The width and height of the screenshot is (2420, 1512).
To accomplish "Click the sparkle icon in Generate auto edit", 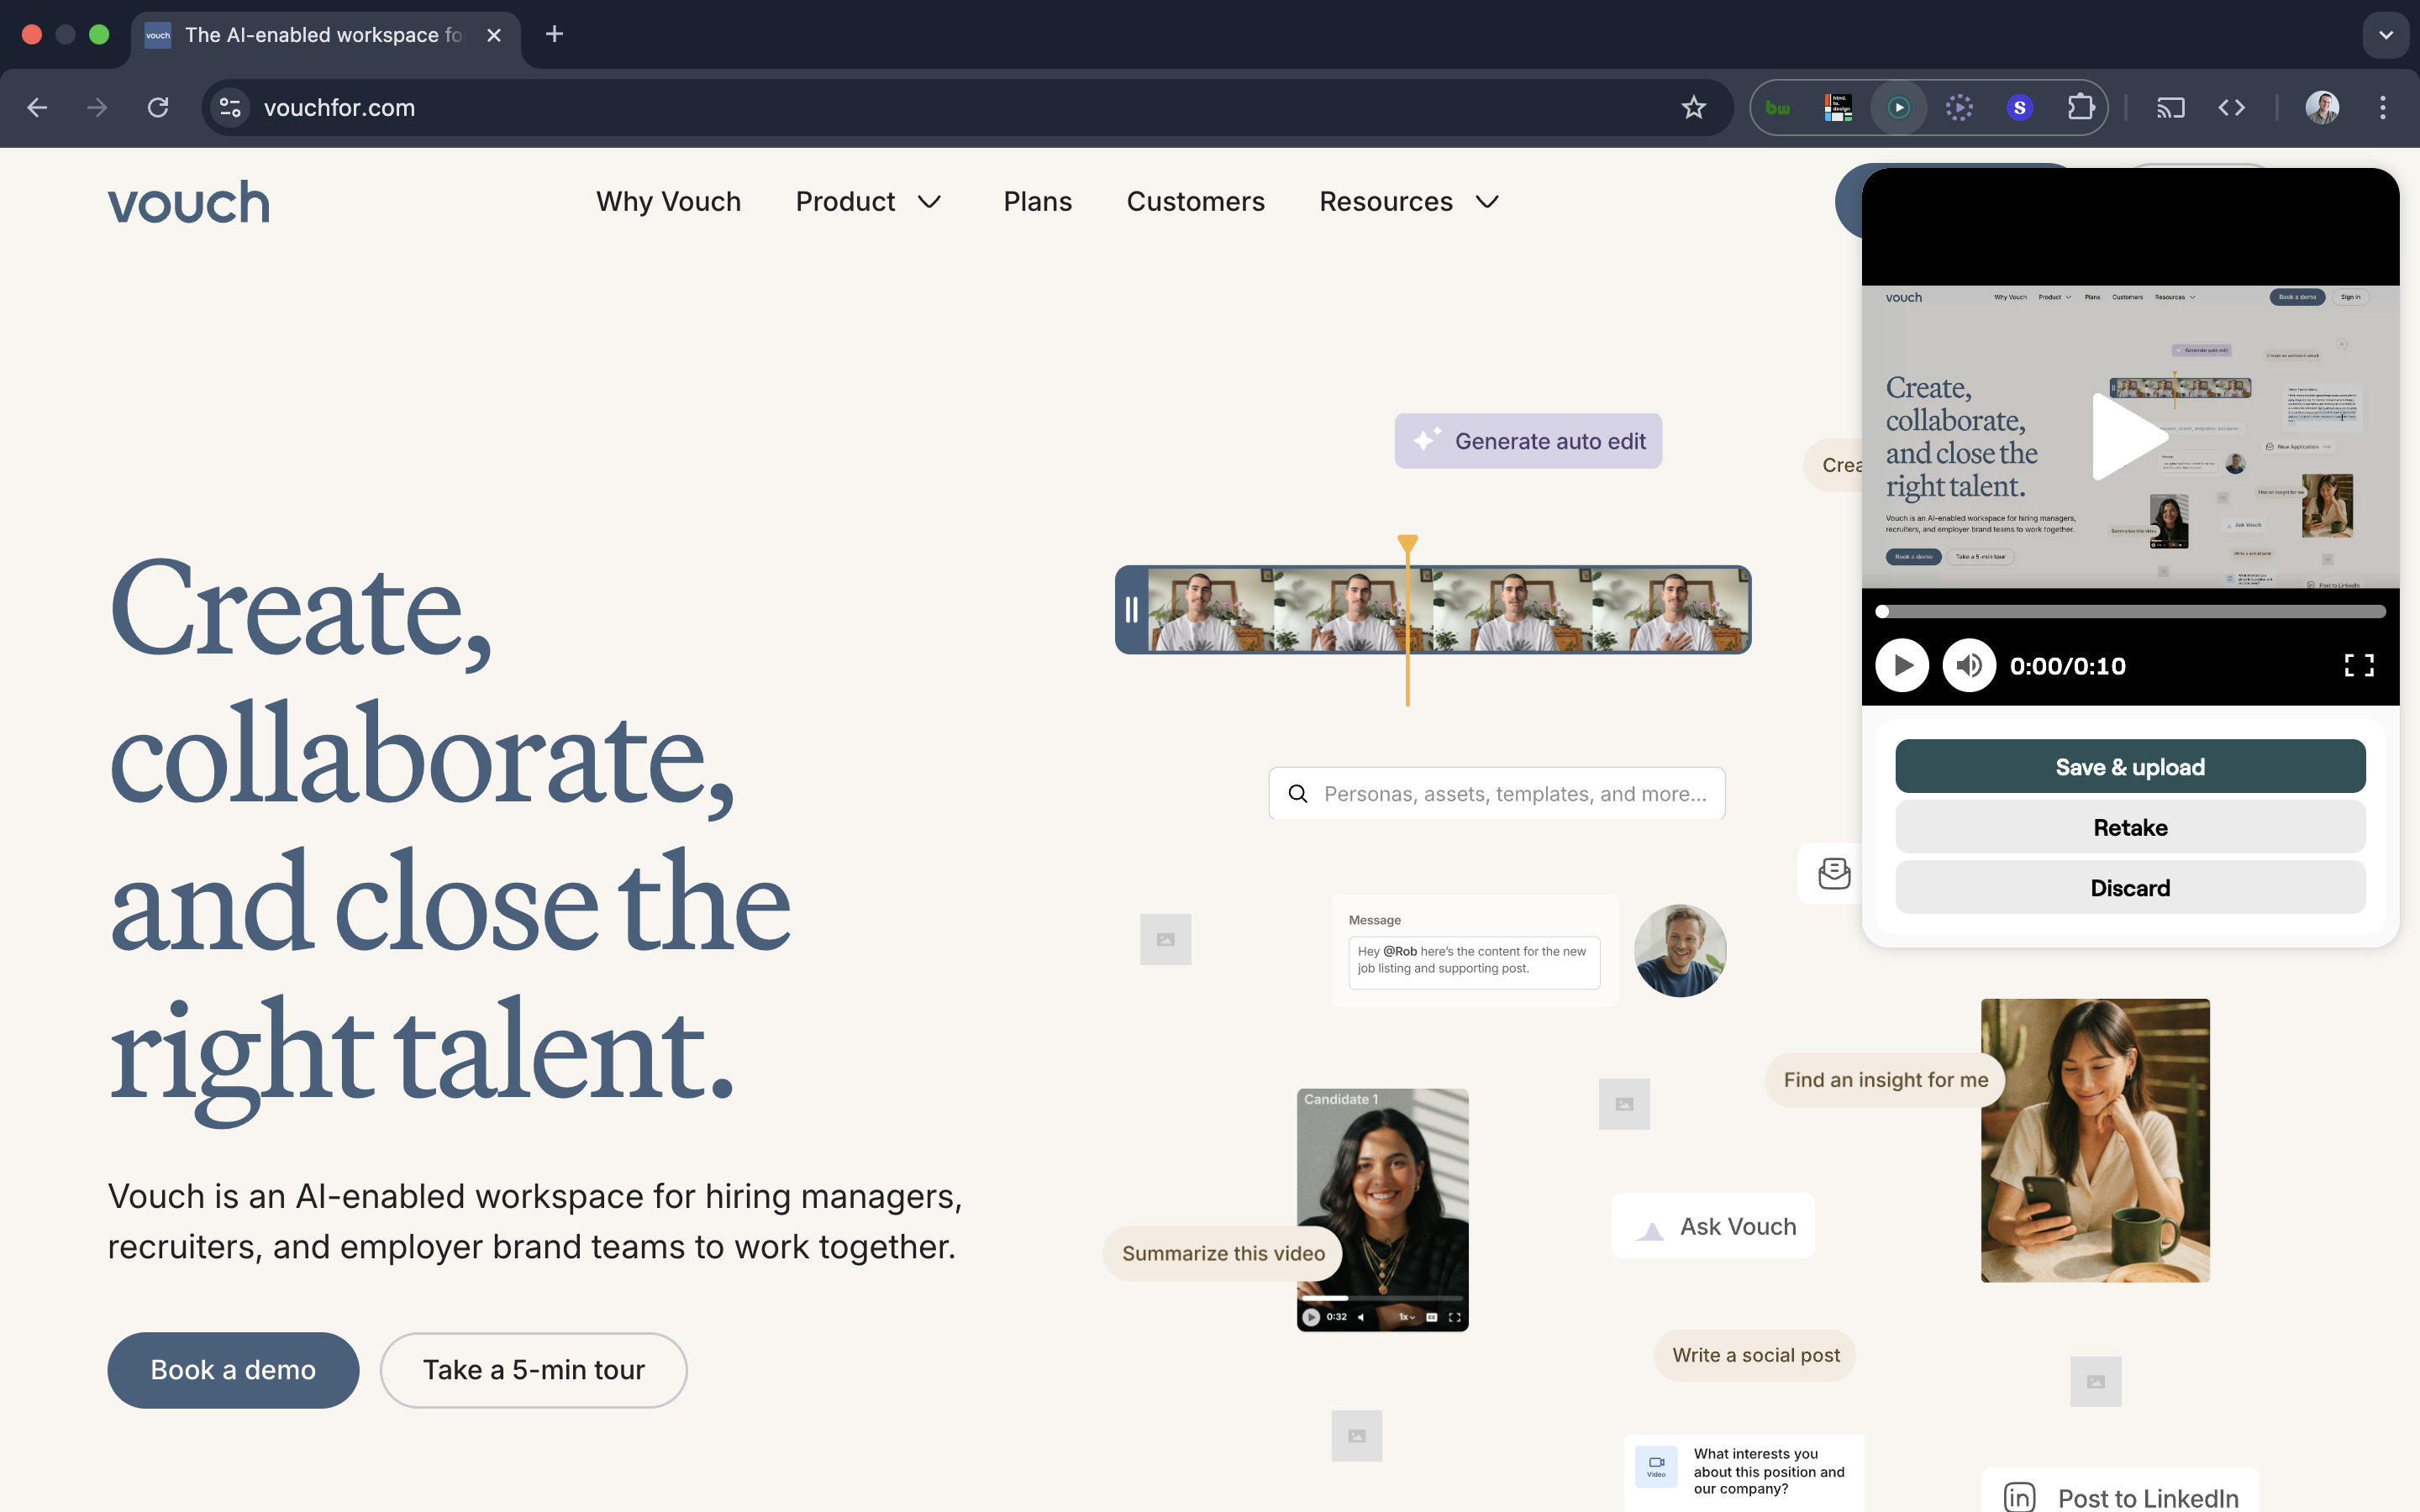I will [1427, 440].
